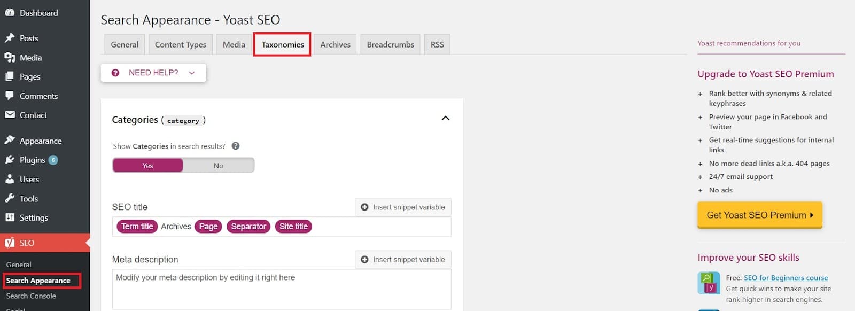Click the Posts pushpin icon
The height and width of the screenshot is (311, 855).
pos(10,38)
